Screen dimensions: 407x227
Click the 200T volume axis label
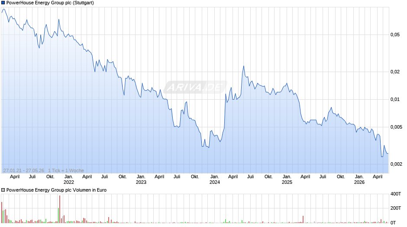(x=396, y=208)
